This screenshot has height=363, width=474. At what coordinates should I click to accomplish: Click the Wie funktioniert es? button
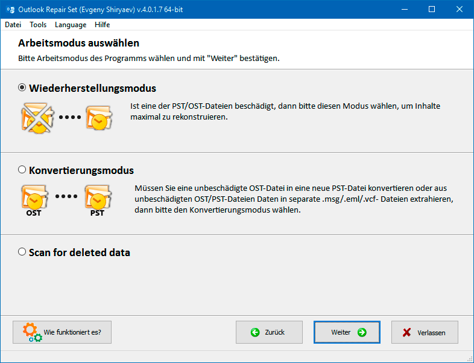62,332
